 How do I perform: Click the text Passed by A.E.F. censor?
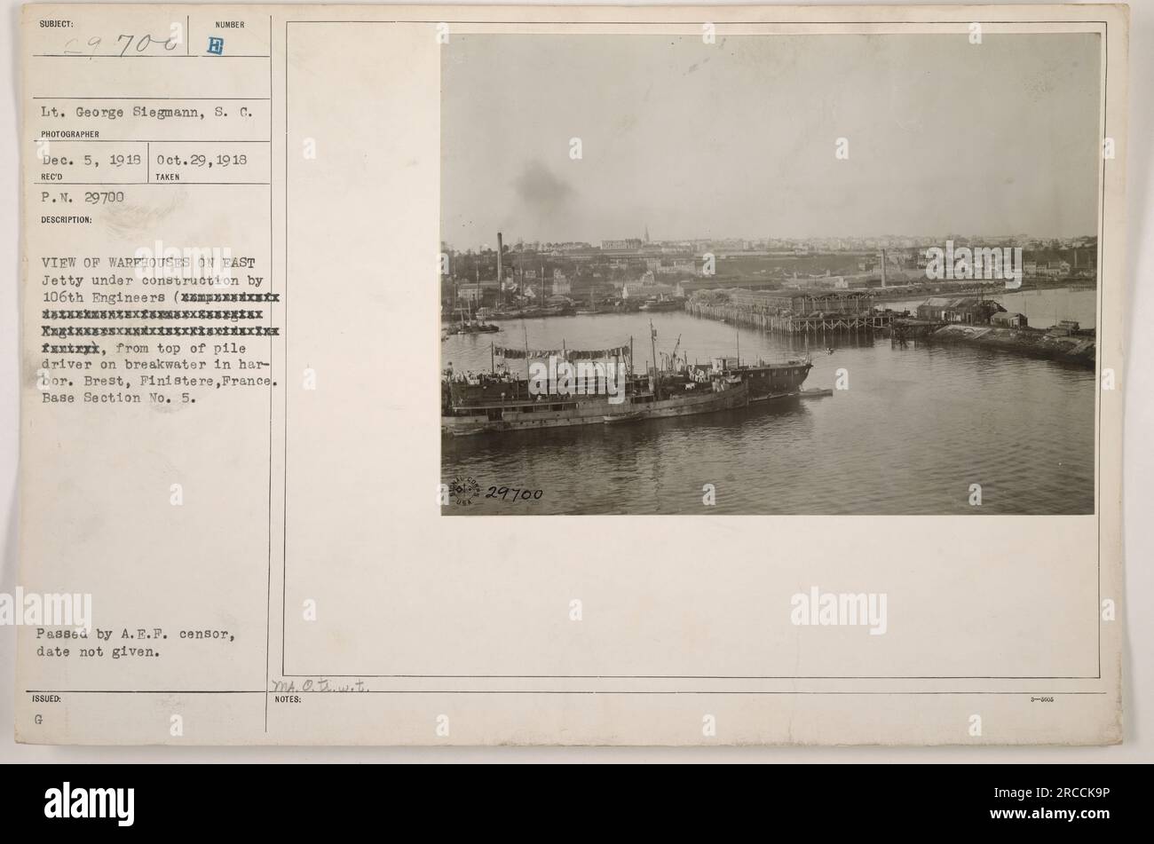(136, 635)
